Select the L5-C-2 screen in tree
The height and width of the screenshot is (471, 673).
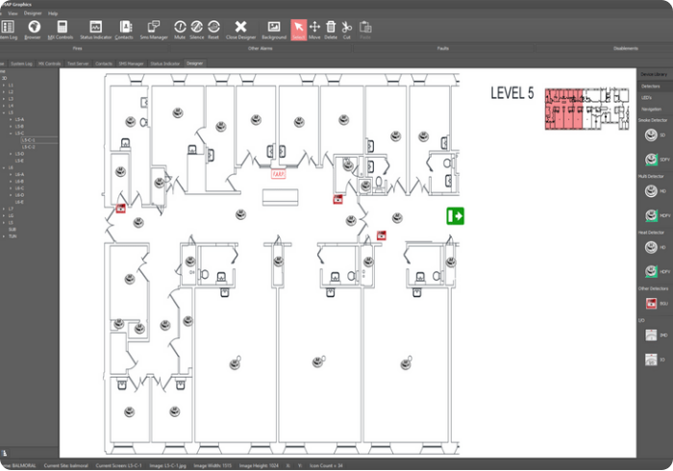(28, 146)
